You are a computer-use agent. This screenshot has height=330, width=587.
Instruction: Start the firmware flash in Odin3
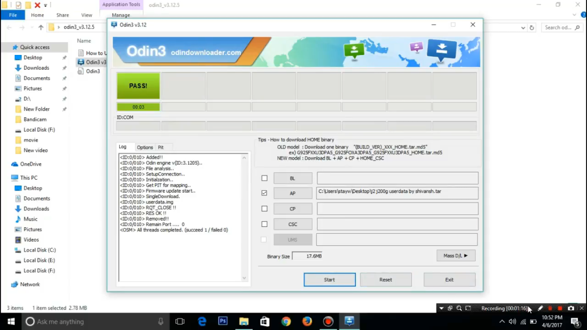pyautogui.click(x=329, y=279)
